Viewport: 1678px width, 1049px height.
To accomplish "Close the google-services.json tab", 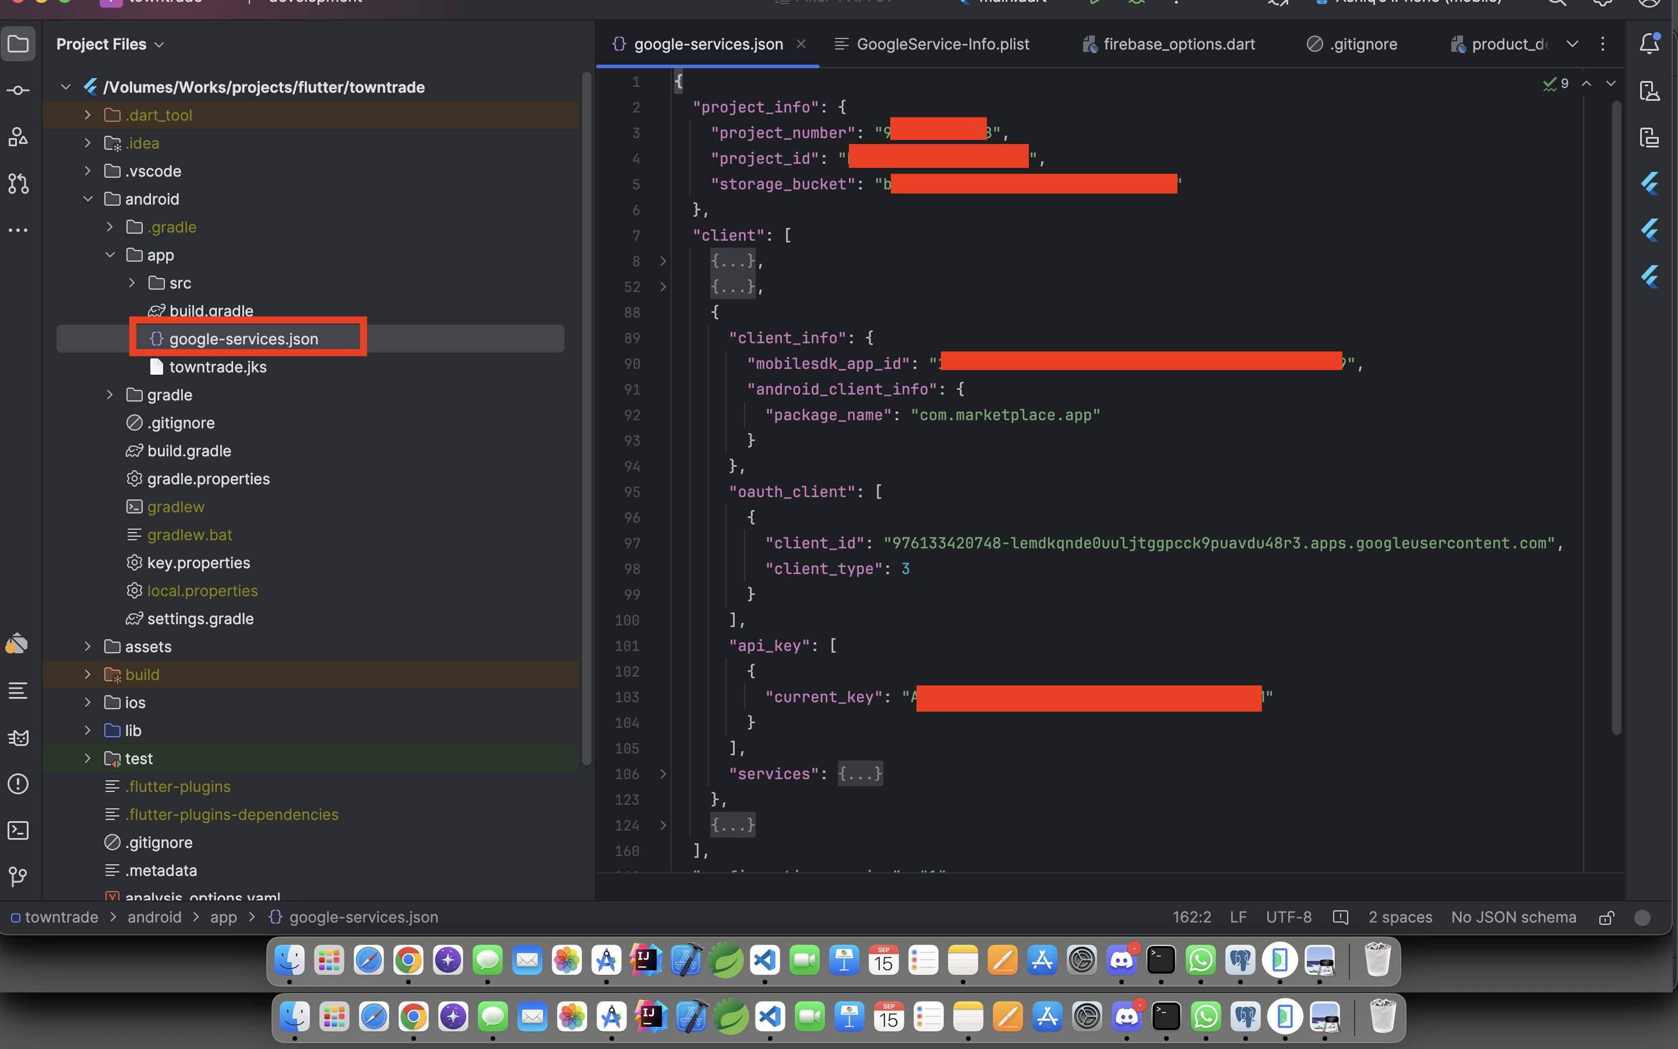I will 801,44.
